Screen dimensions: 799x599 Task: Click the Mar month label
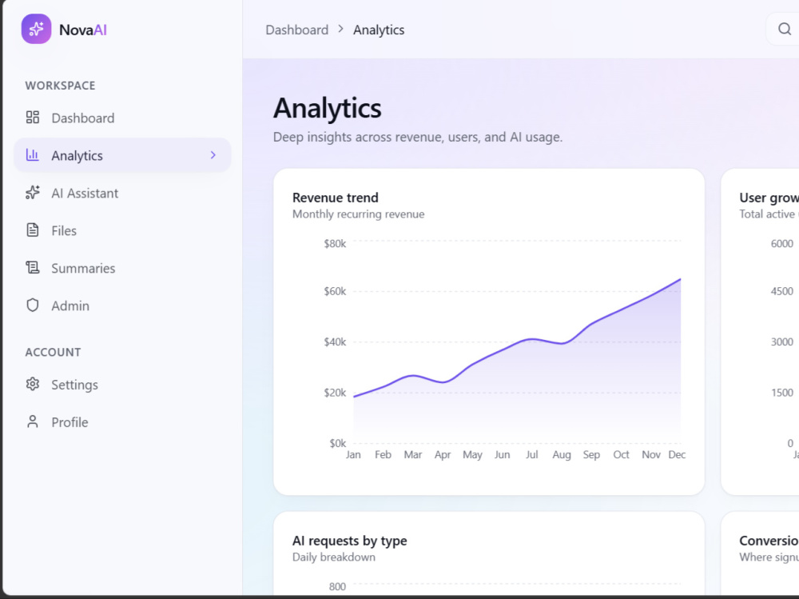[413, 454]
